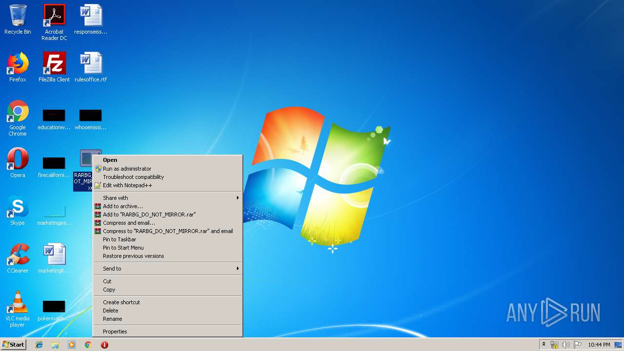This screenshot has height=351, width=624.
Task: Select the responseiss Word document icon
Action: tap(91, 19)
